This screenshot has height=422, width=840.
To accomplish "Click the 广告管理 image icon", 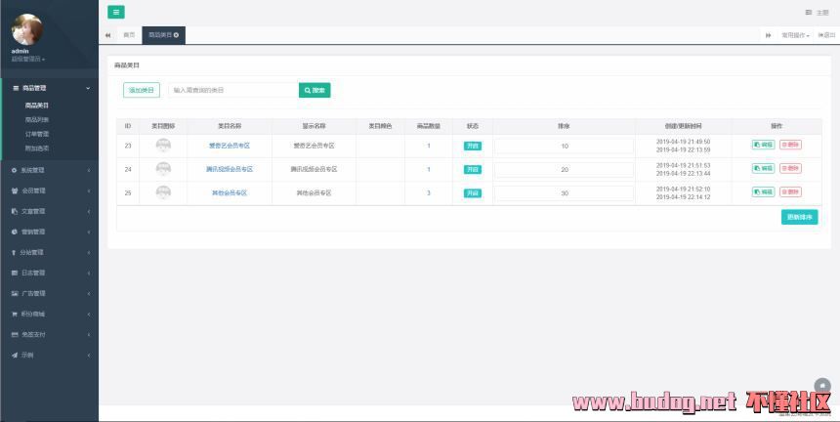I will (x=15, y=293).
